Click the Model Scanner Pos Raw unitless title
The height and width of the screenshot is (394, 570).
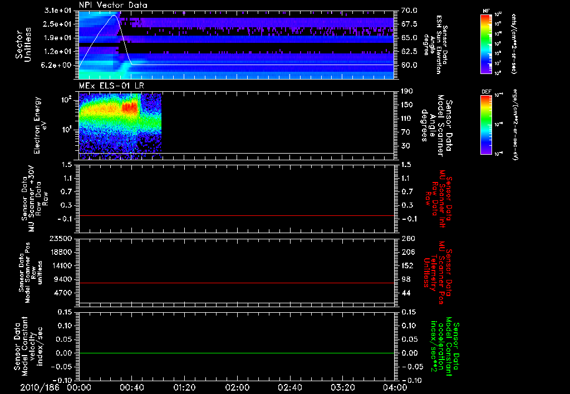coord(31,273)
